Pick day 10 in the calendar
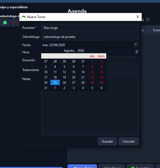The height and width of the screenshot is (168, 160). pyautogui.click(x=46, y=72)
